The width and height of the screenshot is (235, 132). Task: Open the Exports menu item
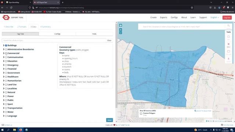pyautogui.click(x=163, y=17)
